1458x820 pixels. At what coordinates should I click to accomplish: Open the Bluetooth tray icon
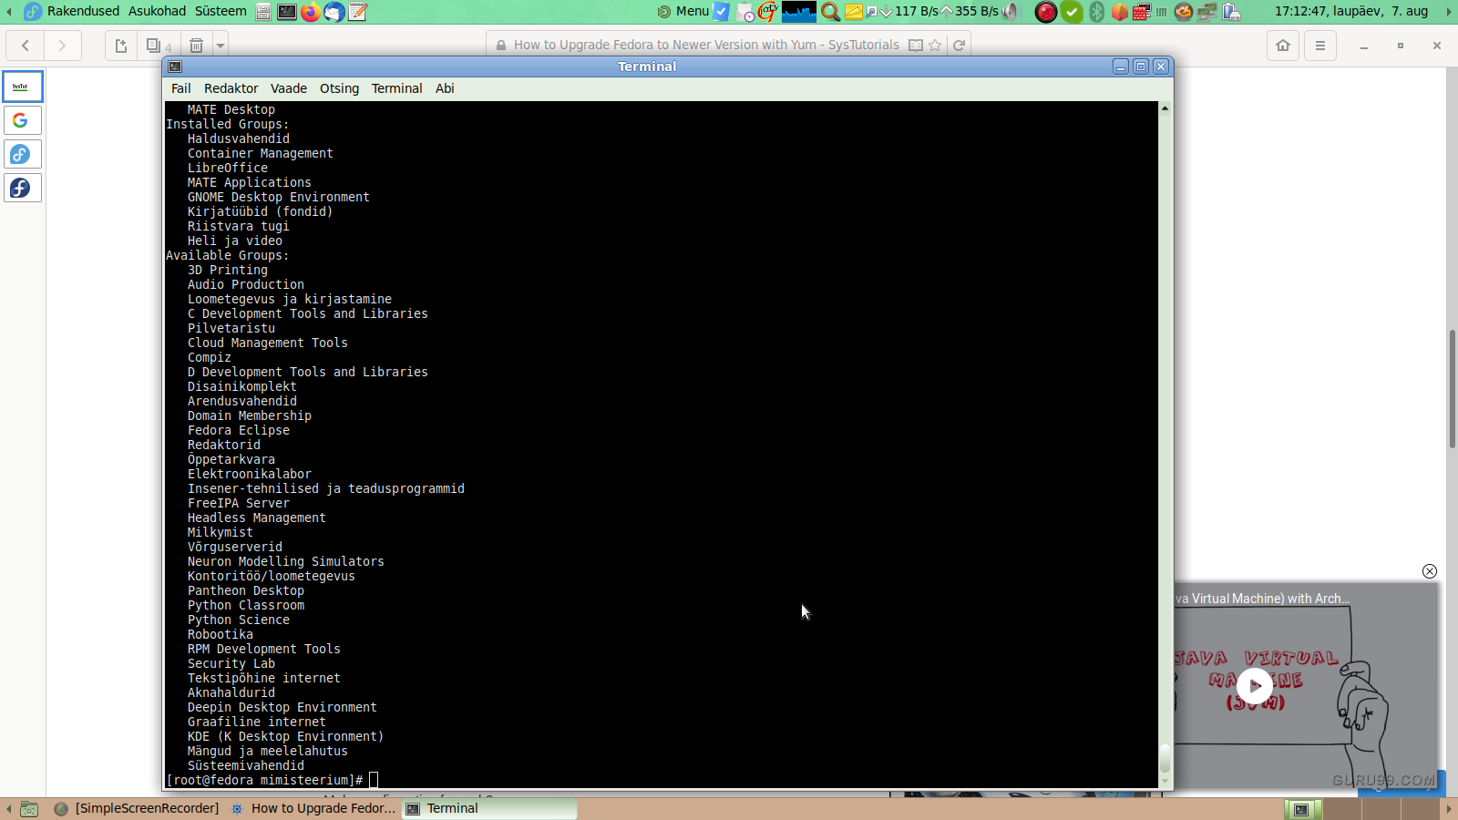tap(1097, 12)
